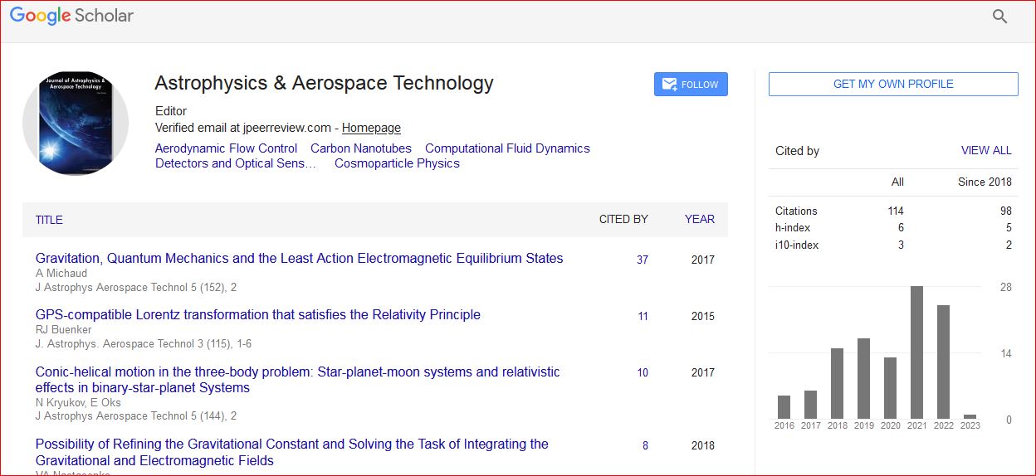Select the Aerodynamic Flow Control topic
The height and width of the screenshot is (476, 1036).
coord(226,148)
